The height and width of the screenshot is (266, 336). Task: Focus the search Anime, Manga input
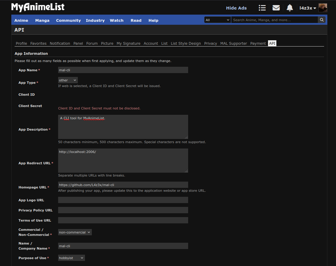point(275,20)
